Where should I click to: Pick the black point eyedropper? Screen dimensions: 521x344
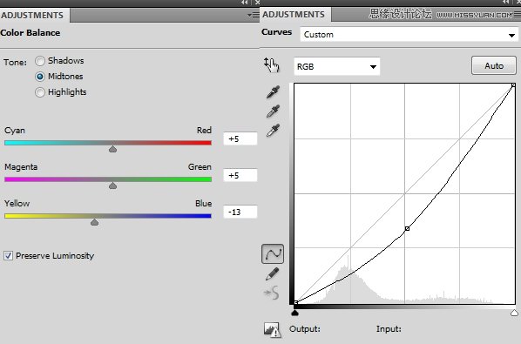tap(273, 92)
